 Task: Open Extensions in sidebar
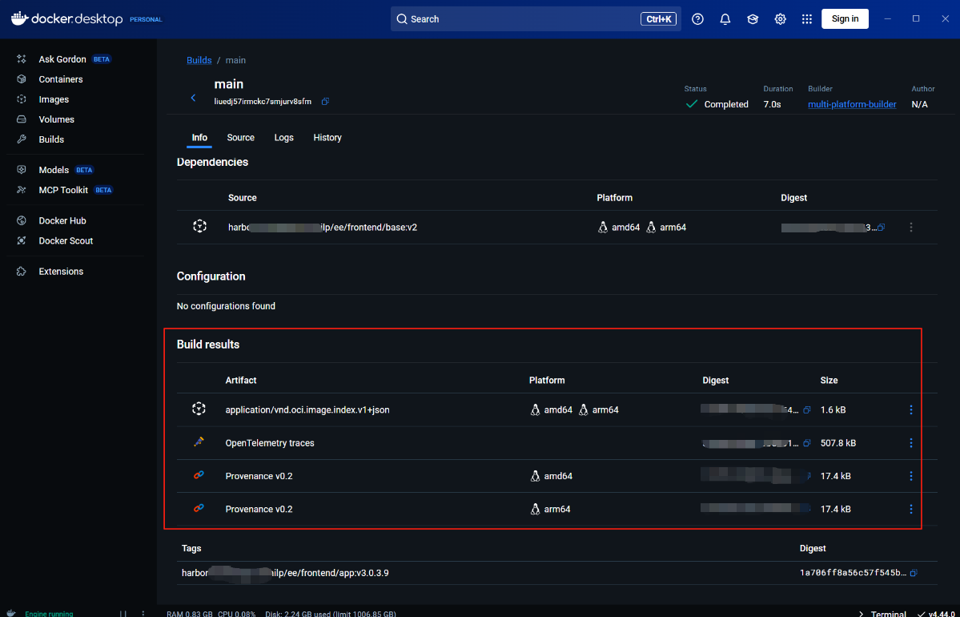coord(61,272)
